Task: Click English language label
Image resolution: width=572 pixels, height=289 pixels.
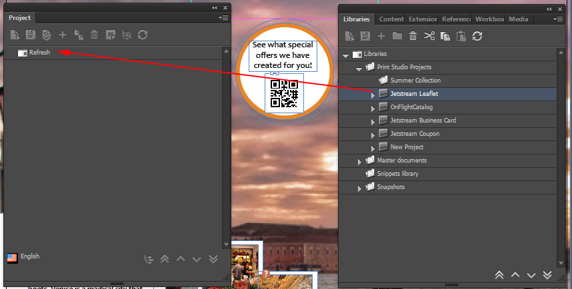Action: point(30,256)
